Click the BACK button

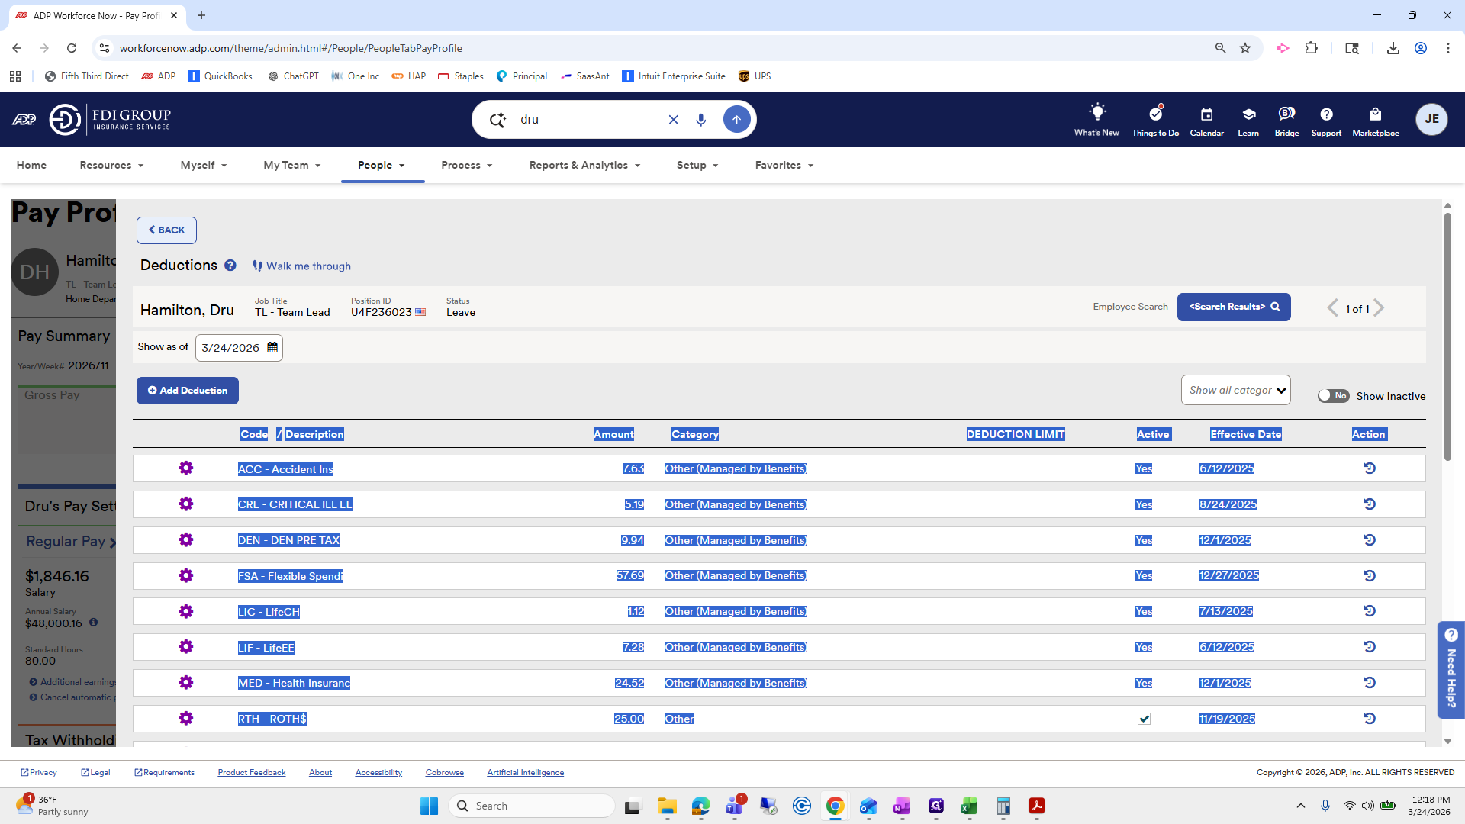166,230
